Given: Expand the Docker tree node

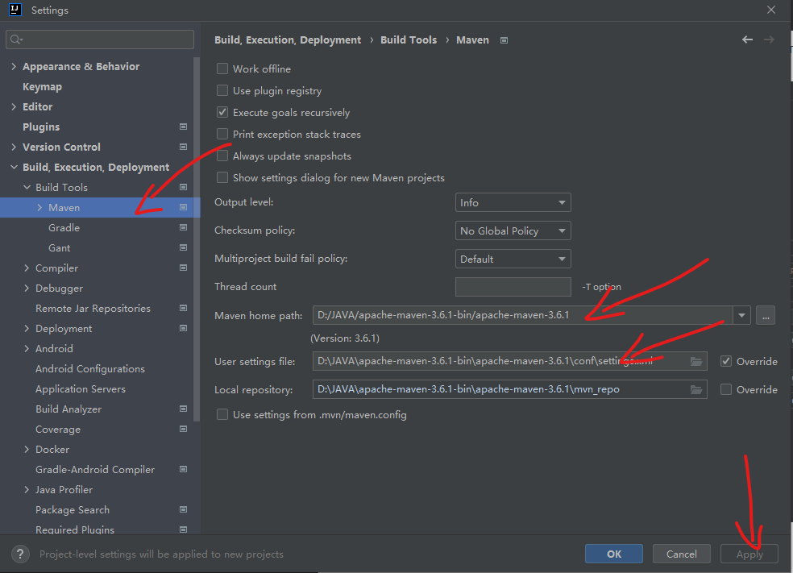Looking at the screenshot, I should 27,449.
